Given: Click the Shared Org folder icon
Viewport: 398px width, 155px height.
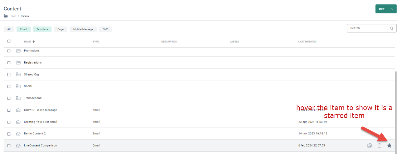Looking at the screenshot, I should pyautogui.click(x=18, y=75).
